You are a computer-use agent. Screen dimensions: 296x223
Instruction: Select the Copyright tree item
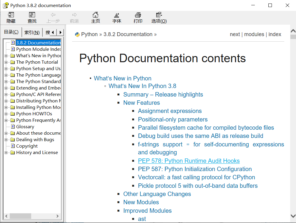point(27,146)
